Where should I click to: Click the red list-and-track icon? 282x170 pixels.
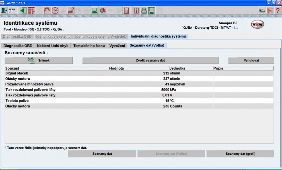[31, 11]
